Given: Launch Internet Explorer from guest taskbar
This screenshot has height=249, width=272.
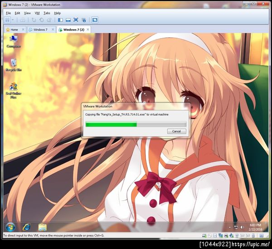Looking at the screenshot, I should [26, 227].
